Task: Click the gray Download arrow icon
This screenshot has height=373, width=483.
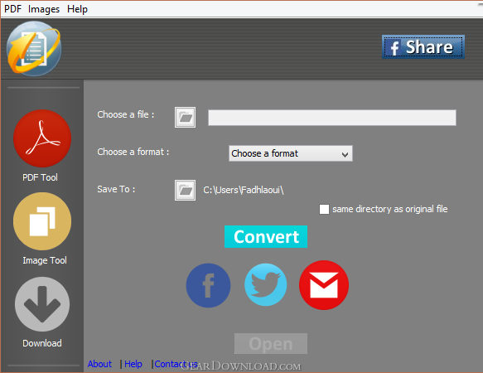Action: tap(42, 304)
